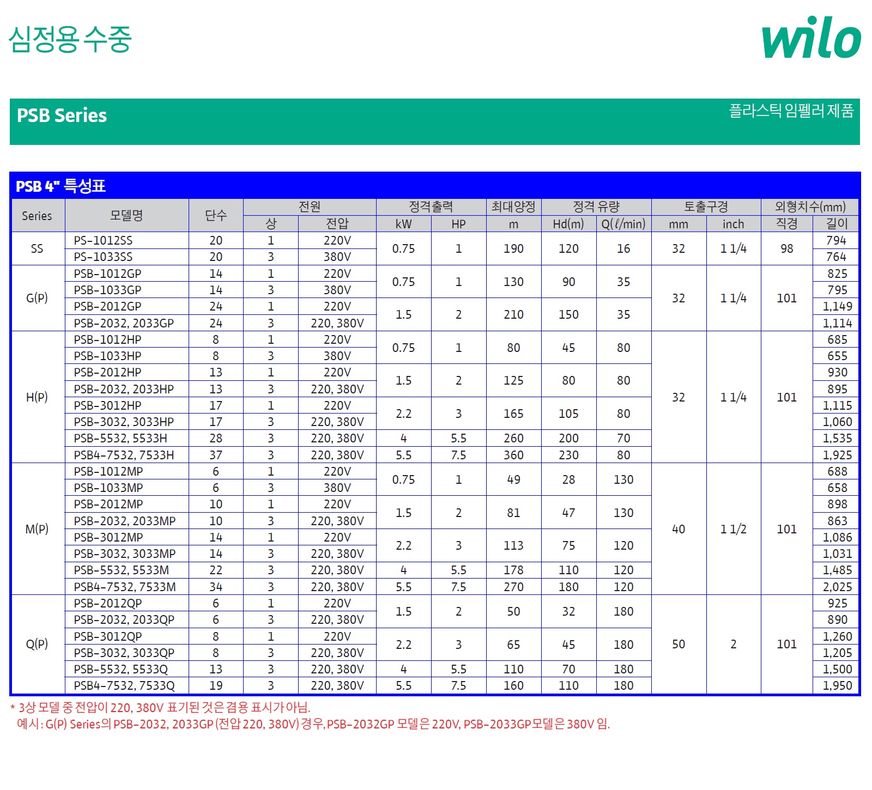
Task: Select model PSB-5532, 5533H
Action: pos(120,438)
